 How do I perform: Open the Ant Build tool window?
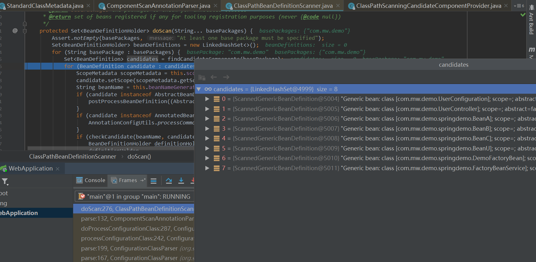point(531,20)
